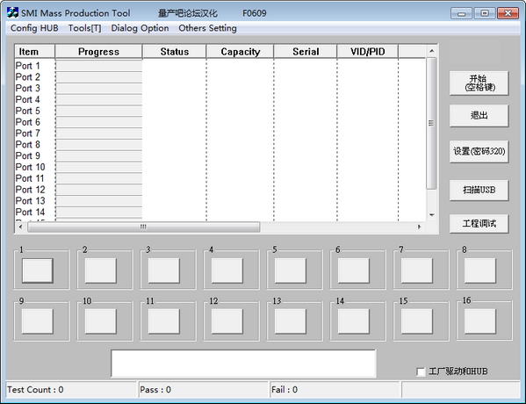Enable the 工厂驱动和HUB checkbox
The image size is (526, 404).
(x=421, y=372)
